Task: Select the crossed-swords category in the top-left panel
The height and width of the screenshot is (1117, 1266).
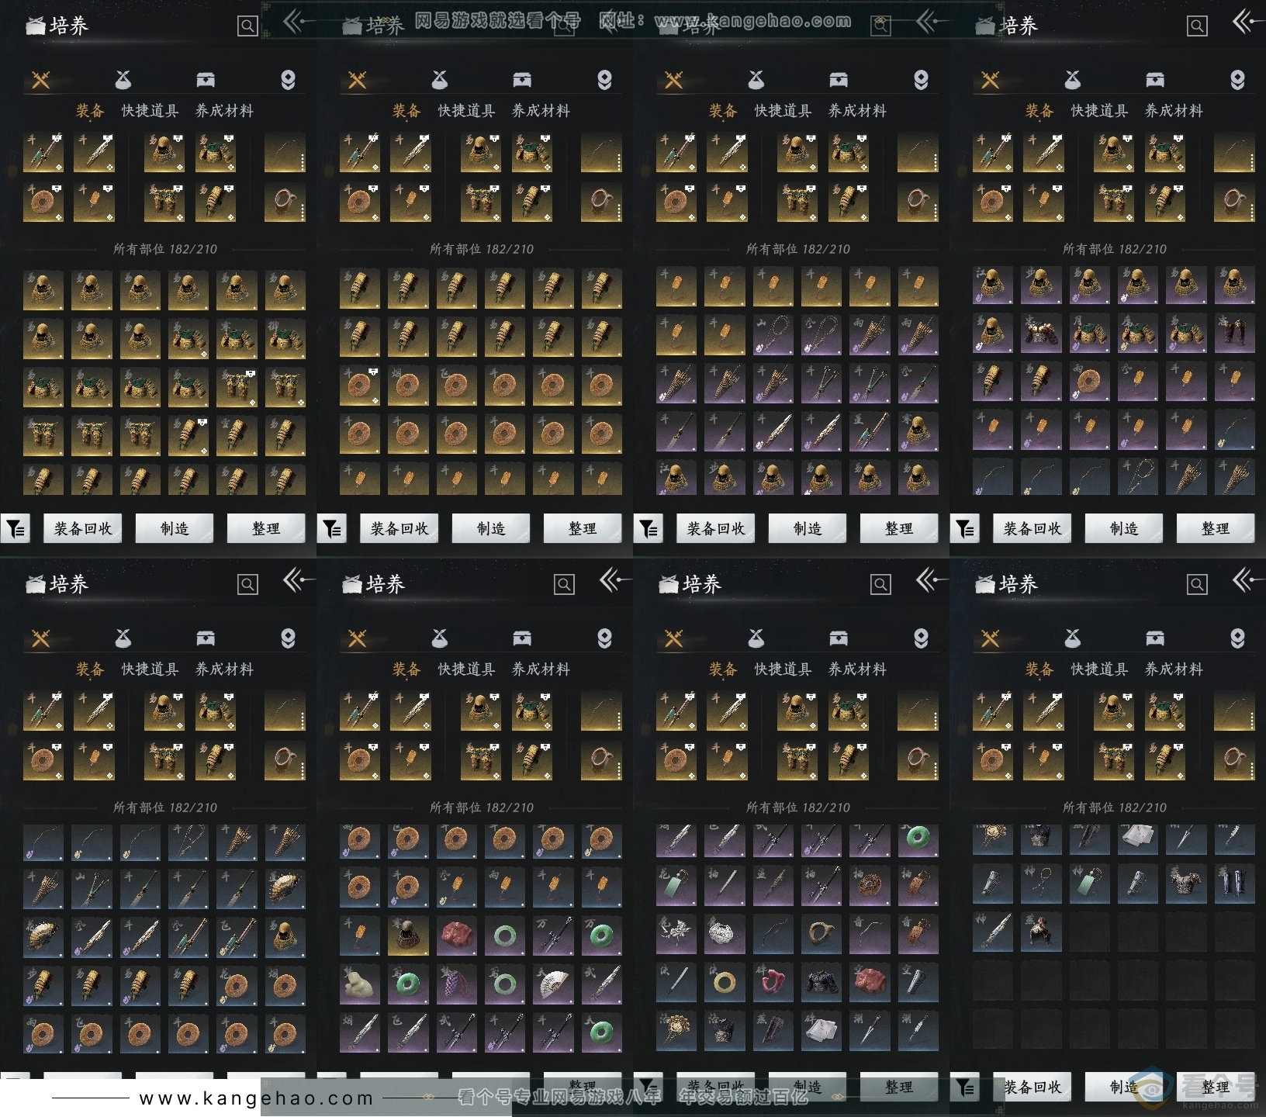Action: [40, 80]
